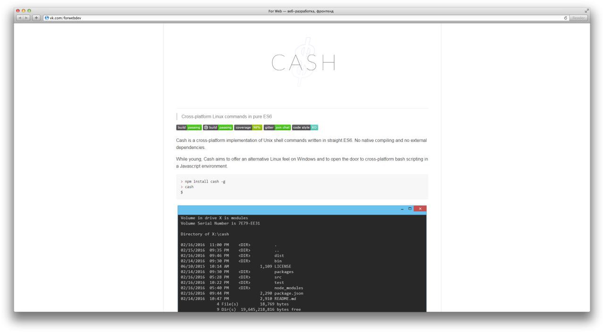The image size is (604, 332).
Task: Click the paragraph starting 'While young, Cash aims'
Action: 302,163
